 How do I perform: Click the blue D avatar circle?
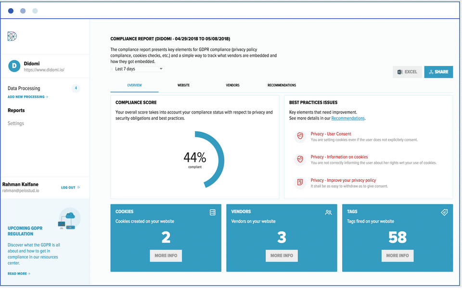click(14, 66)
